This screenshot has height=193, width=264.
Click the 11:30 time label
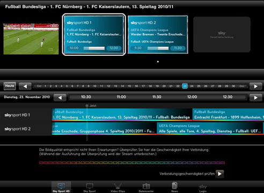(x=157, y=97)
